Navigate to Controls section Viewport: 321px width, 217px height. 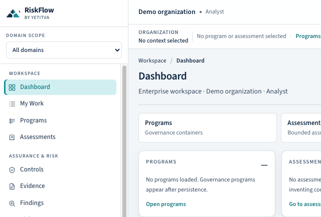click(60, 169)
